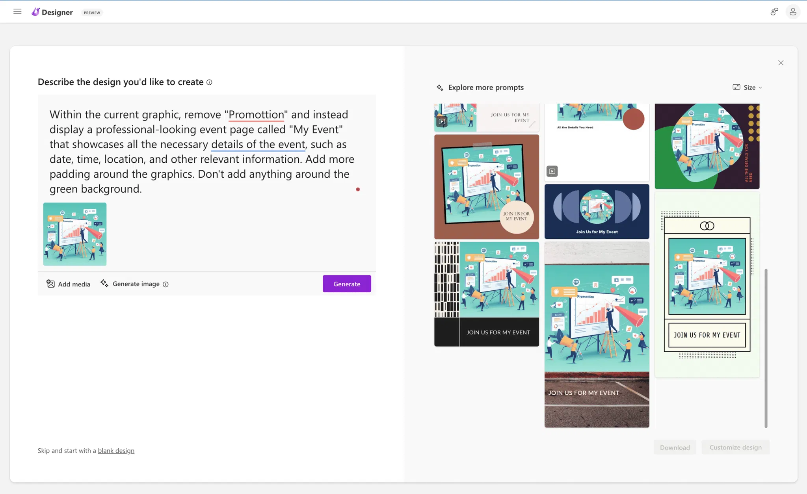The width and height of the screenshot is (807, 494).
Task: Select the uploaded promotion image thumbnail
Action: tap(75, 234)
